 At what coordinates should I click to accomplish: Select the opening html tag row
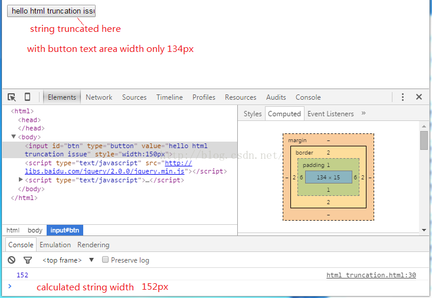pos(22,111)
